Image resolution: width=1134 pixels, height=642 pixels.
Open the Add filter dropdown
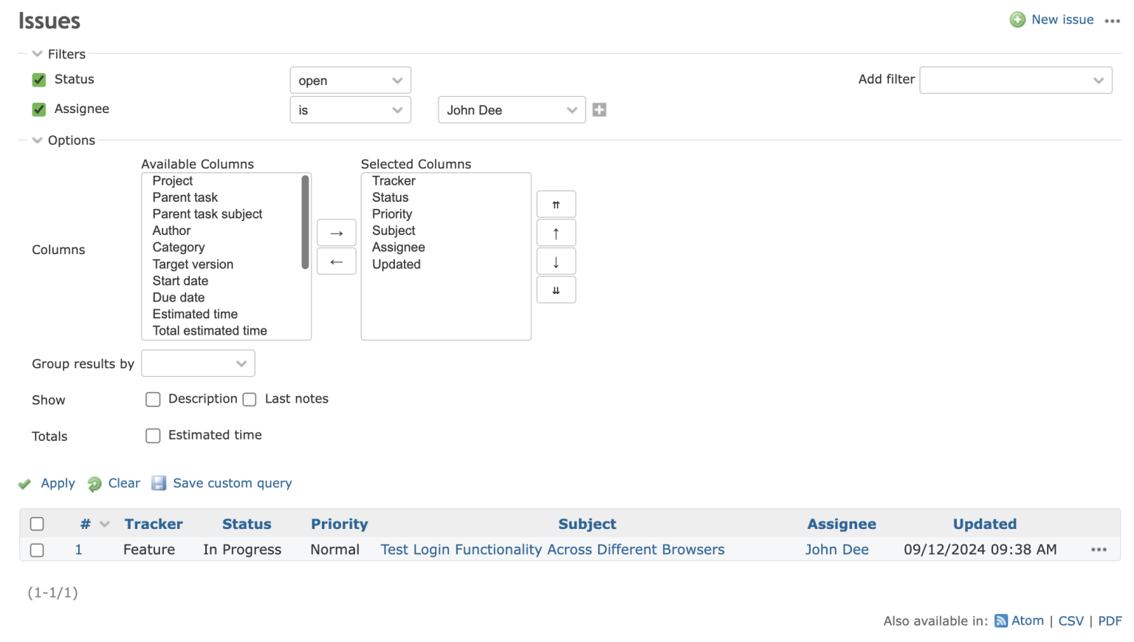pos(1015,80)
